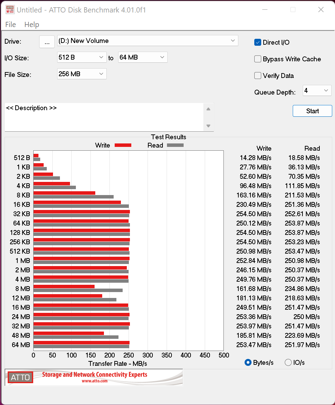Open the File menu

pyautogui.click(x=10, y=25)
